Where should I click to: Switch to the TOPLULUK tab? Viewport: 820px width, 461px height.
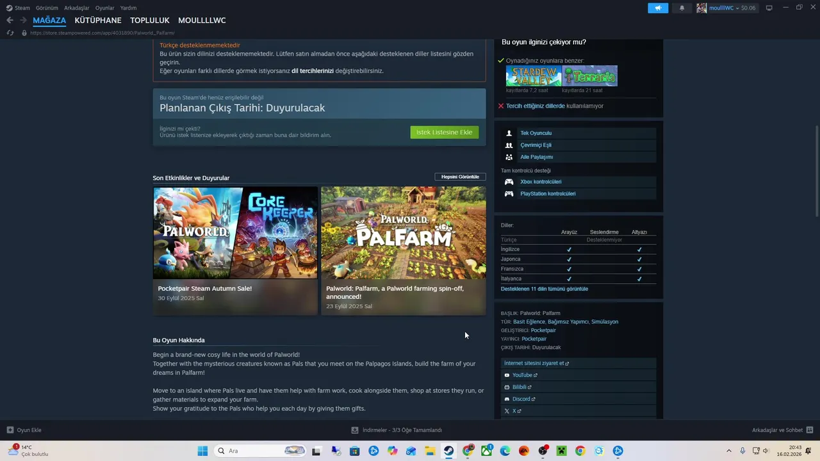pos(150,20)
